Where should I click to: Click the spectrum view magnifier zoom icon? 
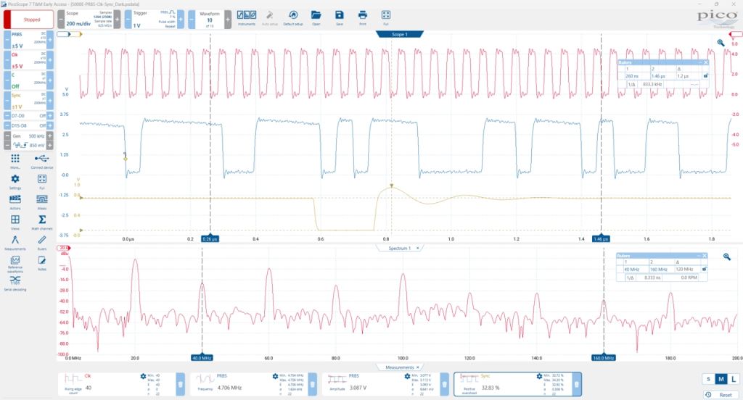point(727,257)
